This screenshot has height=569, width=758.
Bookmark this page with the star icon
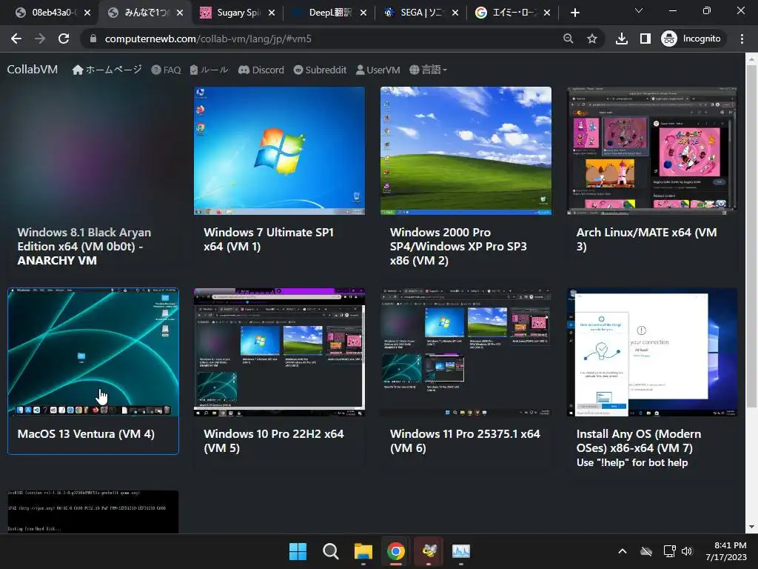point(591,39)
